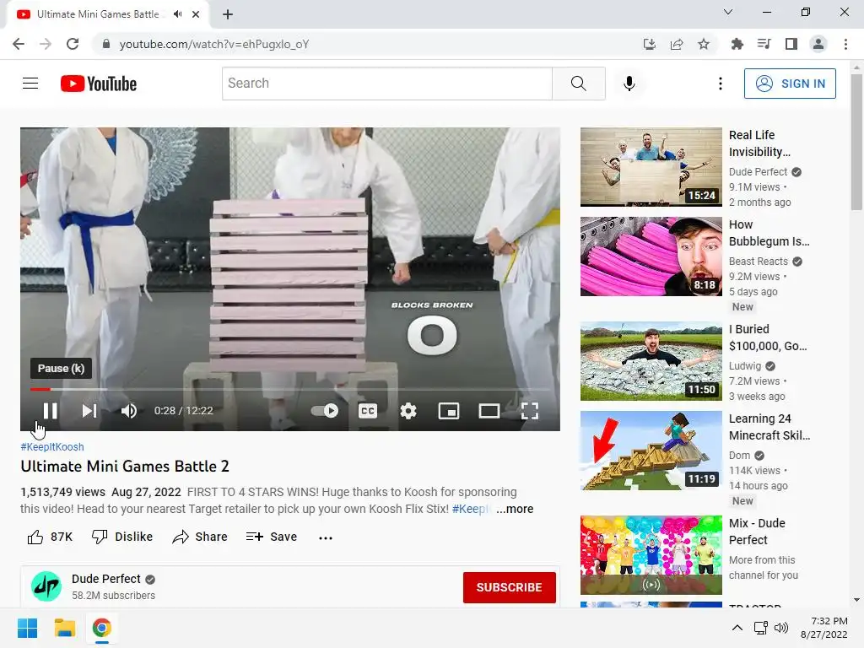
Task: Open Chrome side panel
Action: click(791, 44)
